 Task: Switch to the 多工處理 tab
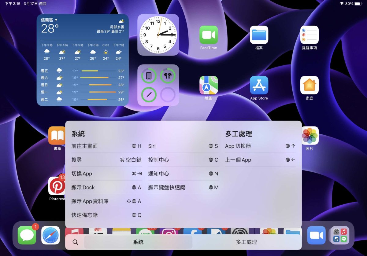[246, 242]
